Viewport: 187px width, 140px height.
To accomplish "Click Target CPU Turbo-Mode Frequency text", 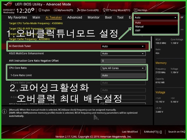I will (36, 23).
